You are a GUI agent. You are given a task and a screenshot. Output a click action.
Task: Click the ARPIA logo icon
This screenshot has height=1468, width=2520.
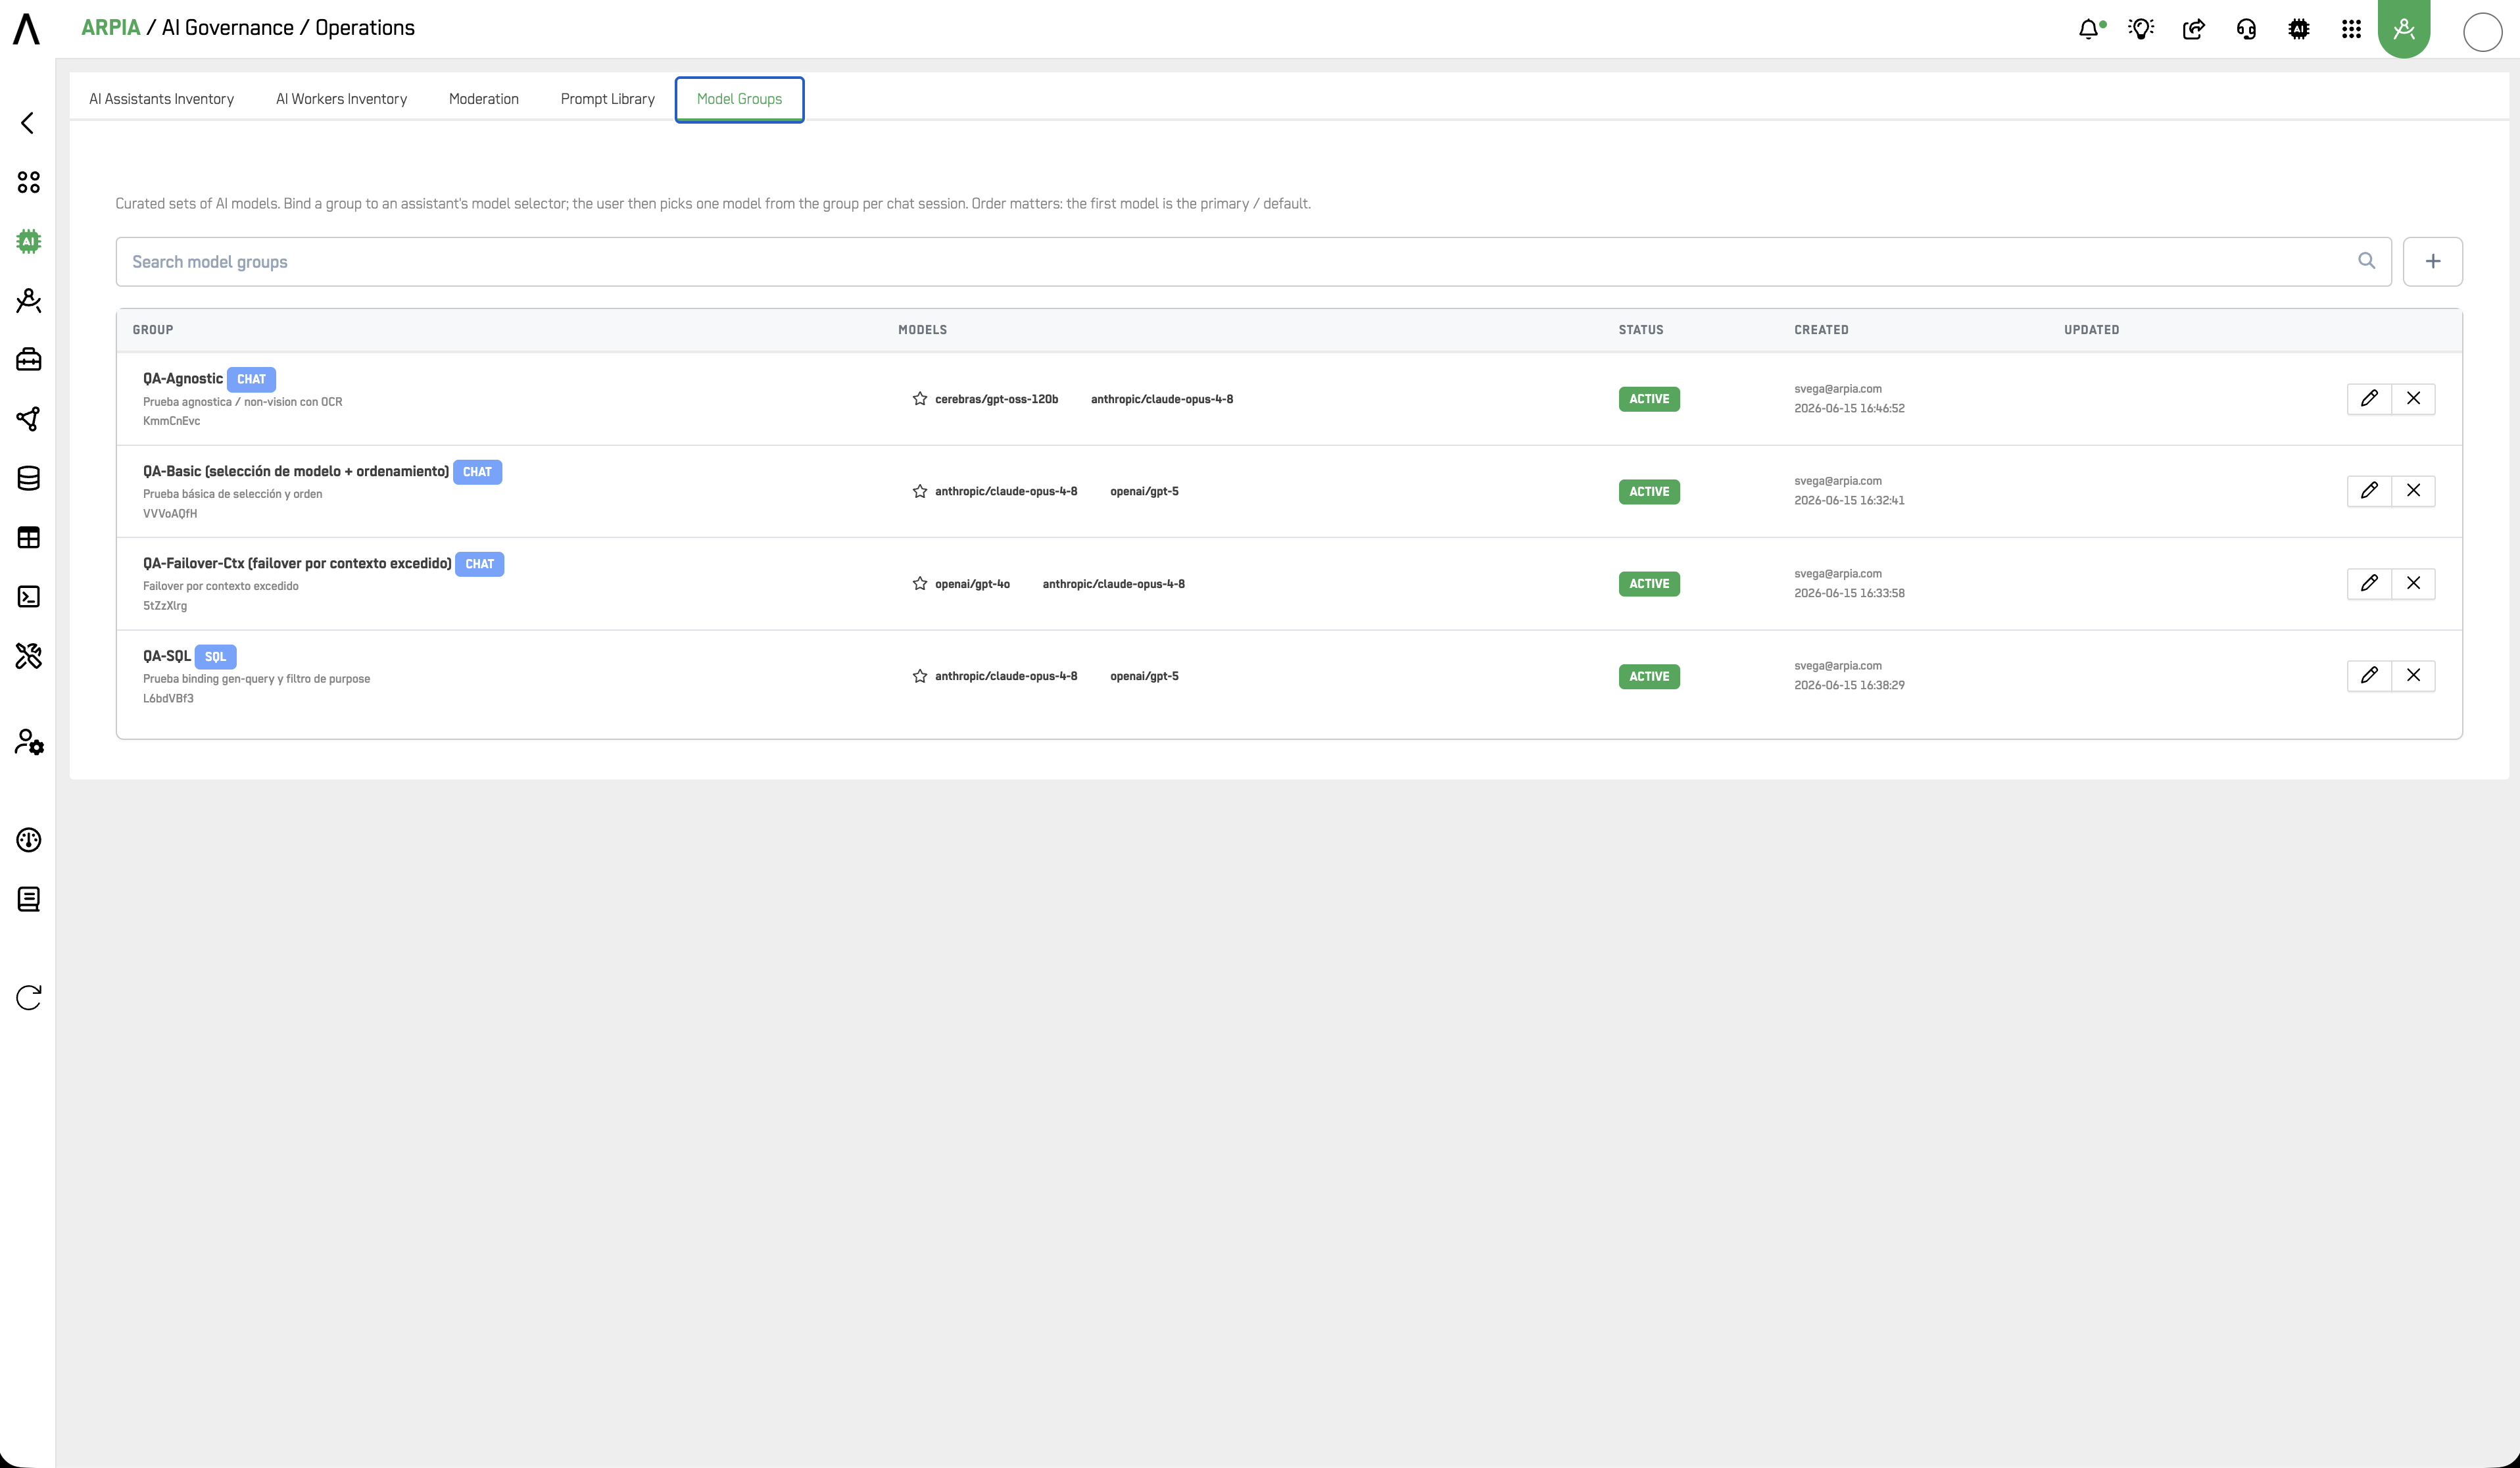point(27,29)
